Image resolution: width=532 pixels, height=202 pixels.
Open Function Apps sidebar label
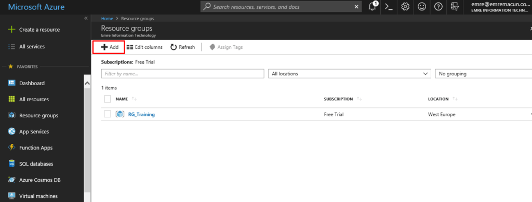click(x=36, y=148)
